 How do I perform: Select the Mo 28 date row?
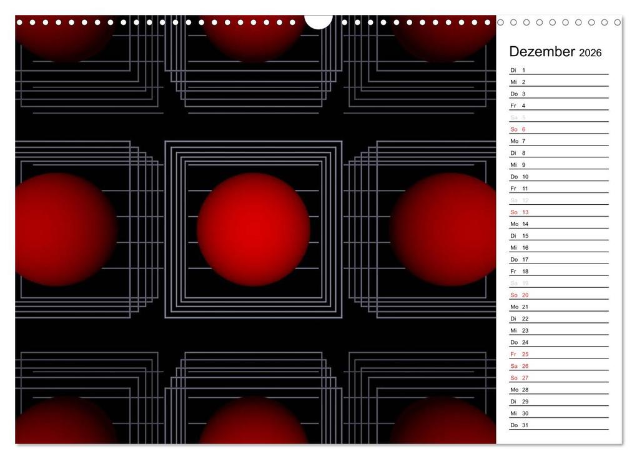[558, 390]
